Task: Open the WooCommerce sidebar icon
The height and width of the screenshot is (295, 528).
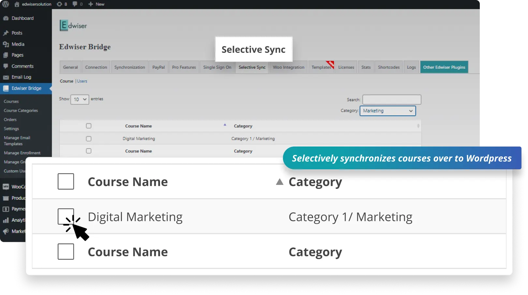Action: tap(6, 187)
